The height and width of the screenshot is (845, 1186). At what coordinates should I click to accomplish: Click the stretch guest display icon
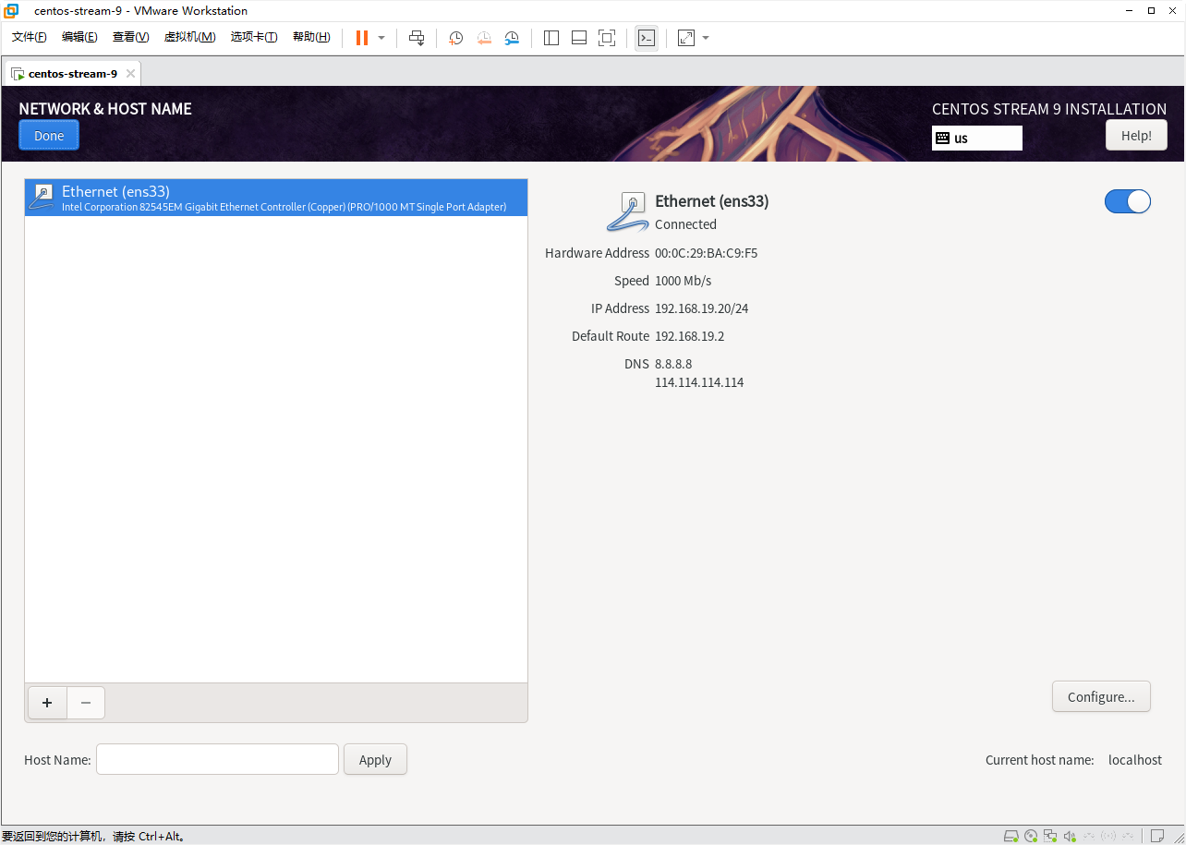(x=686, y=38)
